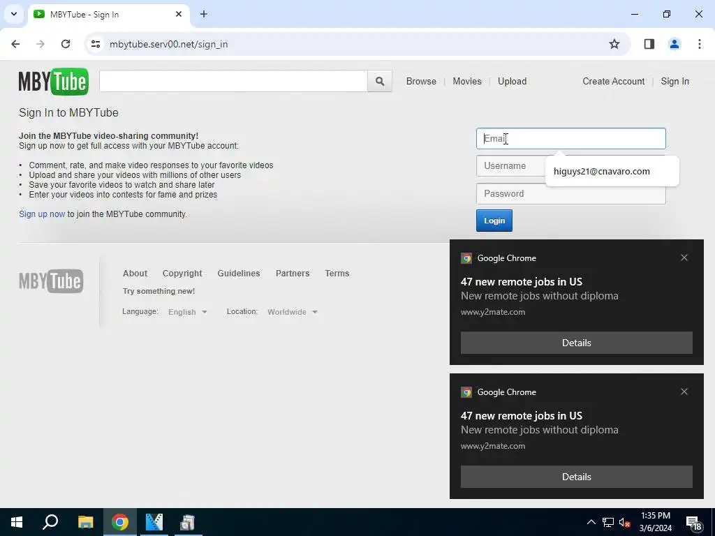Viewport: 715px width, 536px height.
Task: Click the network tray icon
Action: (x=608, y=522)
